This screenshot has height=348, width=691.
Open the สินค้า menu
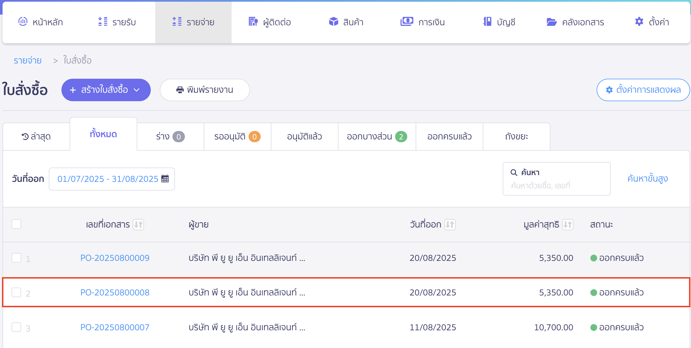pyautogui.click(x=346, y=22)
